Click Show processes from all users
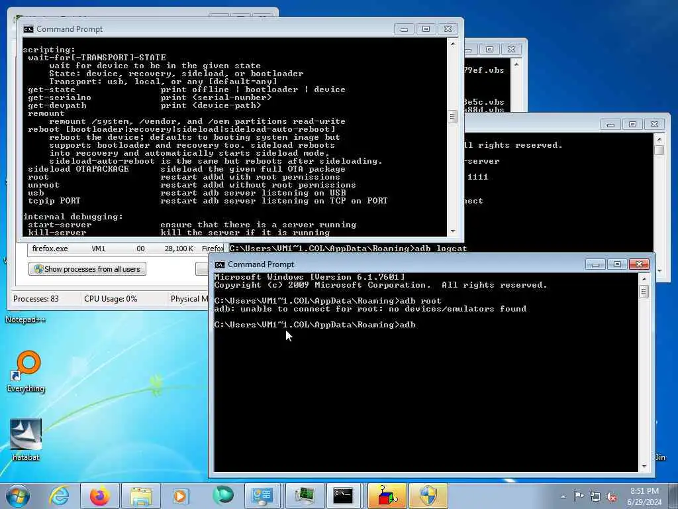The image size is (678, 509). point(87,269)
